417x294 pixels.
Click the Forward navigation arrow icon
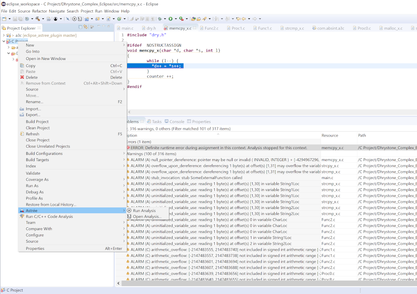click(x=255, y=19)
